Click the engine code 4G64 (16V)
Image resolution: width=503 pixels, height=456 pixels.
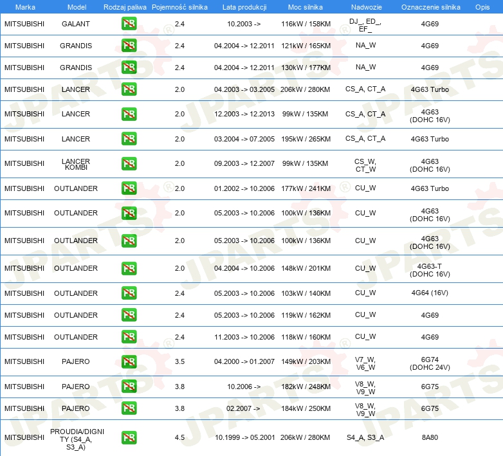(430, 293)
